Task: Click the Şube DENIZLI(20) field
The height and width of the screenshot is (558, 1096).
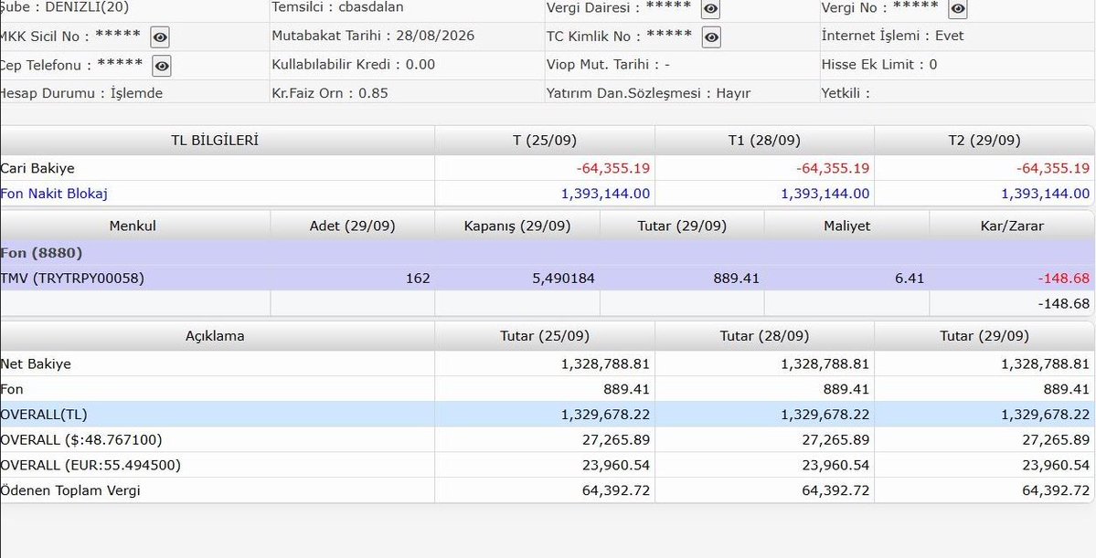Action: point(64,7)
